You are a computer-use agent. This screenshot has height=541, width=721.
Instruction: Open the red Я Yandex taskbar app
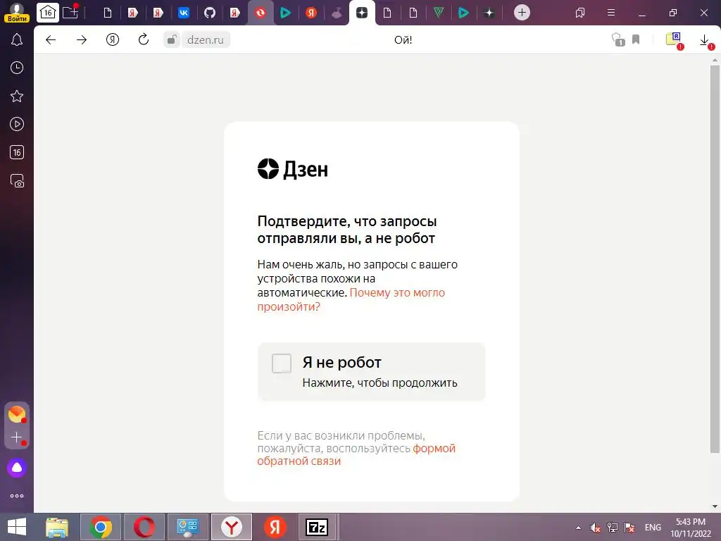(x=275, y=527)
